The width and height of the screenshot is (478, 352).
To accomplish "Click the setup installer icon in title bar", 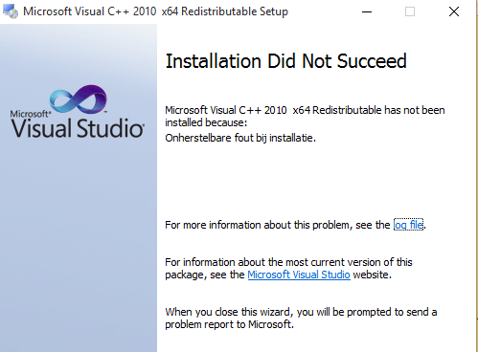I will click(x=11, y=11).
